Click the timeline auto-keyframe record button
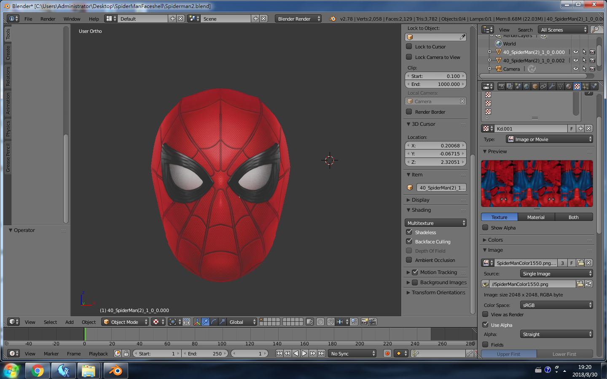Screen dimensions: 607x379 pyautogui.click(x=387, y=353)
